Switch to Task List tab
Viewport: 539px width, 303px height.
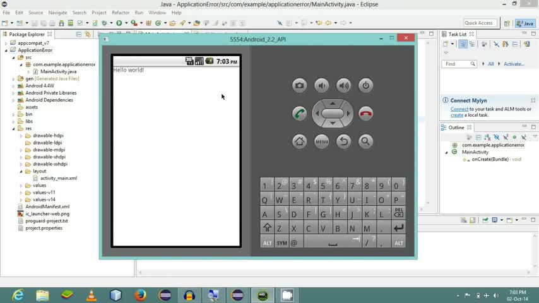[458, 34]
